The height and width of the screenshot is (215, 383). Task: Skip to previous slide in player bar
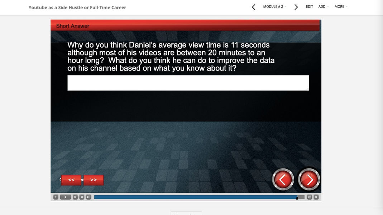click(75, 197)
